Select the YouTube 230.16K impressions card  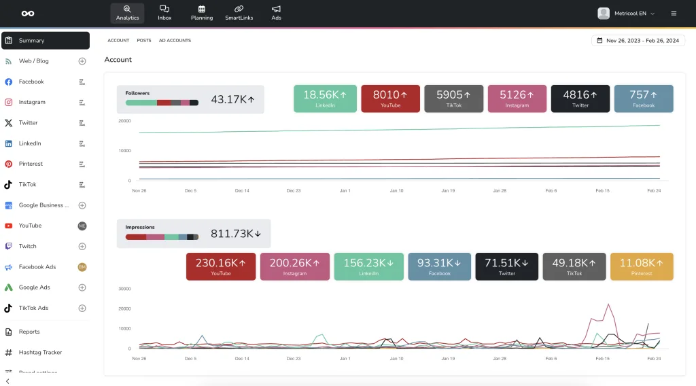click(221, 266)
